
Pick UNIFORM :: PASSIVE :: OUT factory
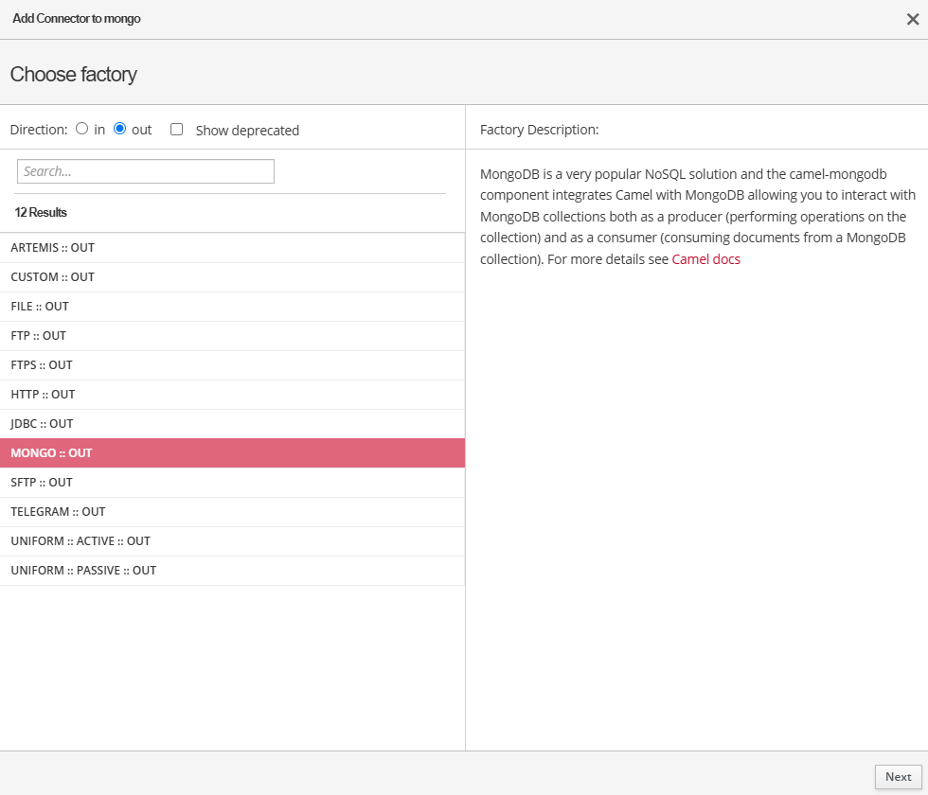pyautogui.click(x=83, y=571)
